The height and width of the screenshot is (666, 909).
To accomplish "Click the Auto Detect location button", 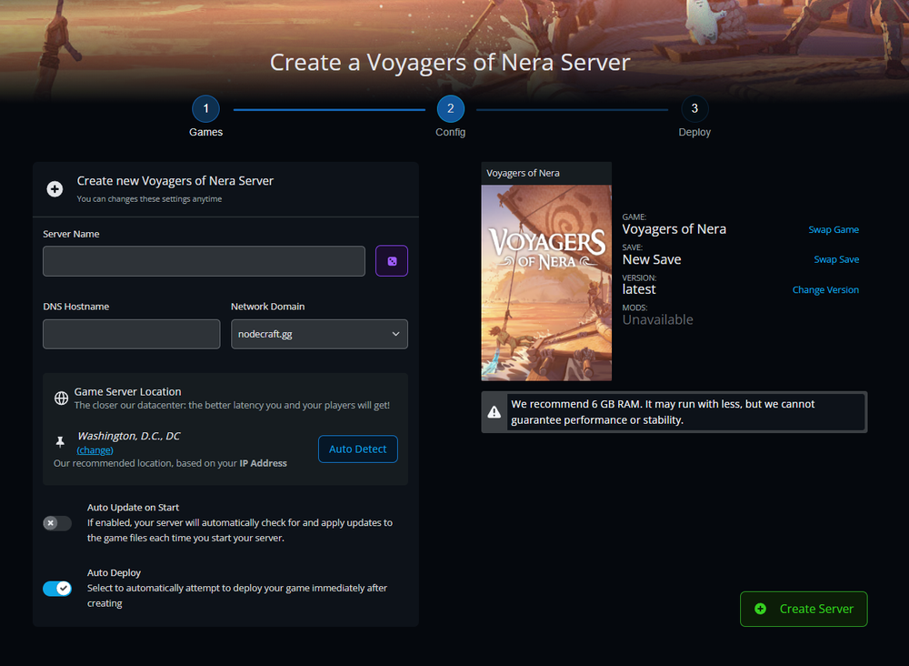I will pos(357,449).
